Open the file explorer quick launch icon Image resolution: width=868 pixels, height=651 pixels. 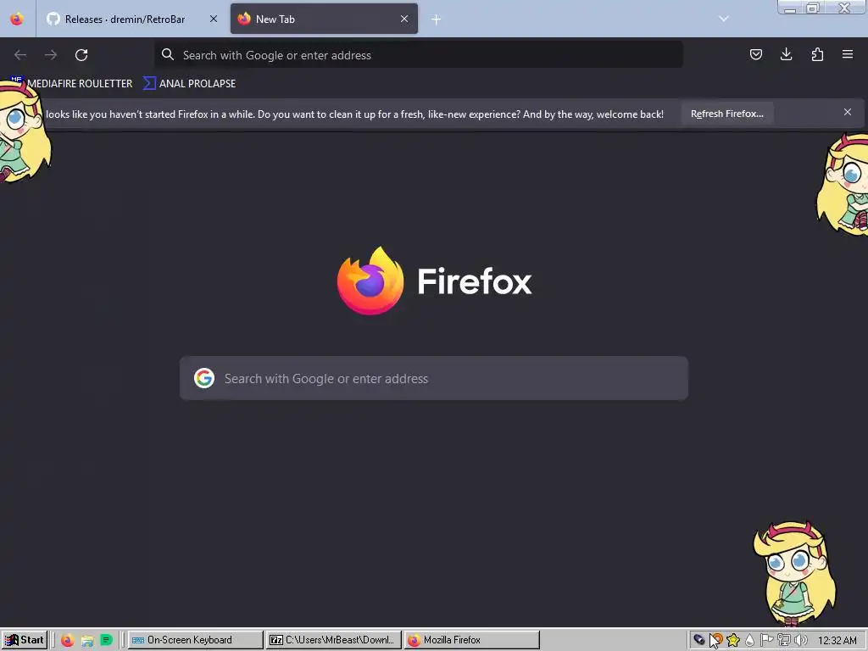pyautogui.click(x=87, y=641)
